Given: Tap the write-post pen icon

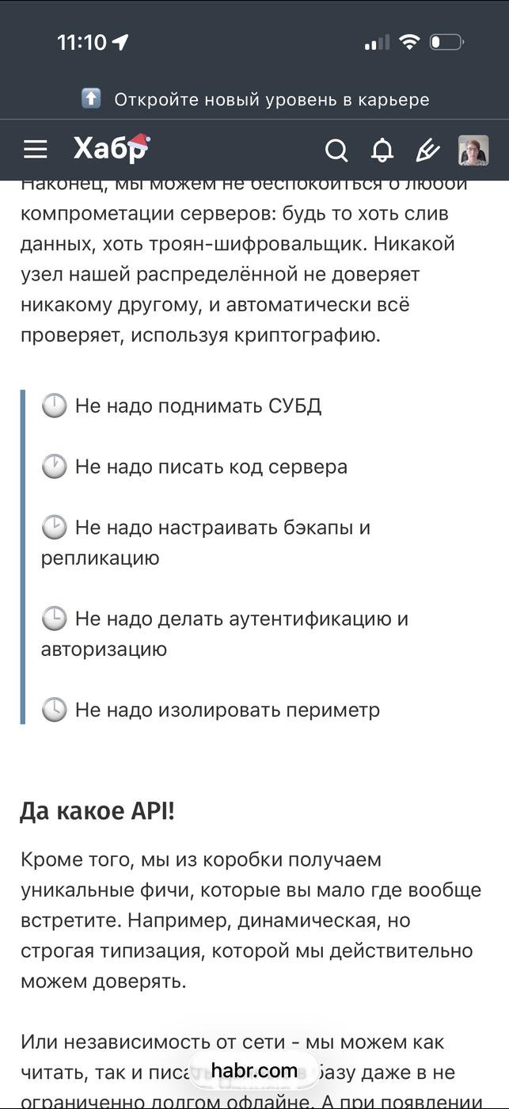Looking at the screenshot, I should click(x=427, y=150).
